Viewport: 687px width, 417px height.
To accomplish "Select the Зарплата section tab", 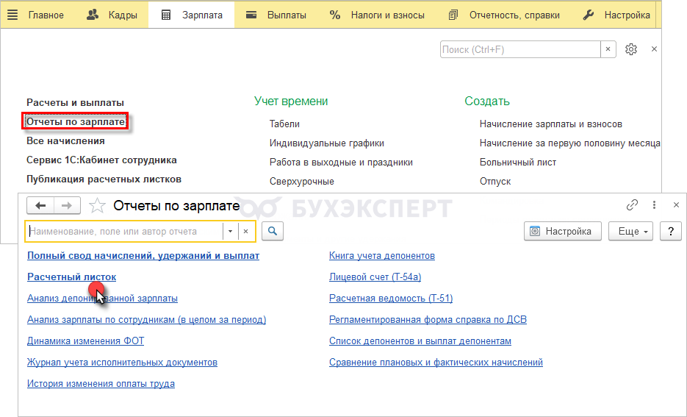I will [x=192, y=15].
